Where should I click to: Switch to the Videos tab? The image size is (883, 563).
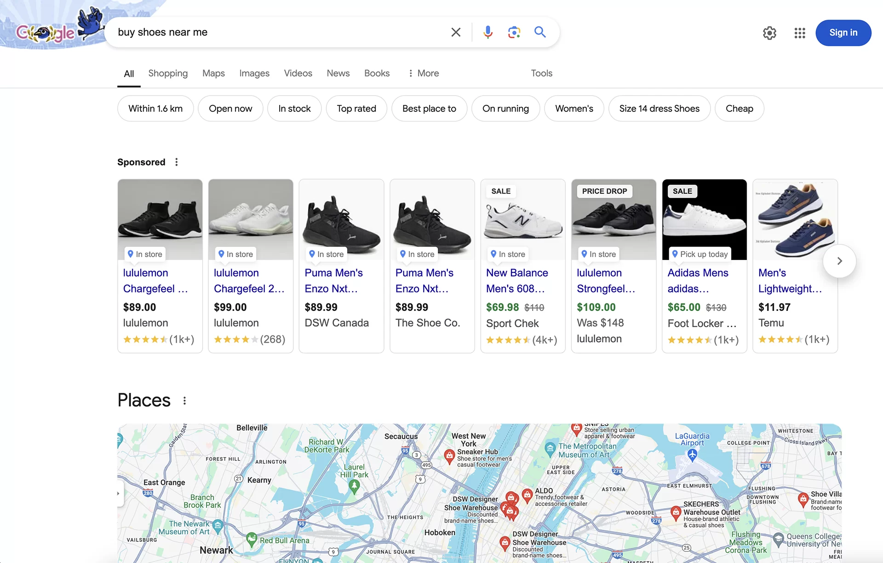coord(298,73)
